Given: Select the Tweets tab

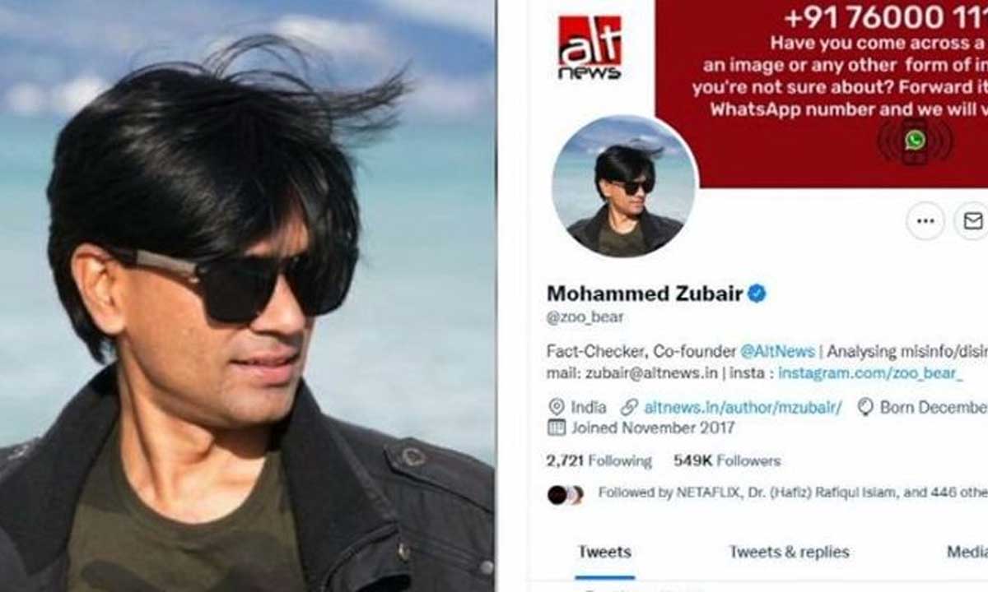Looking at the screenshot, I should (604, 552).
